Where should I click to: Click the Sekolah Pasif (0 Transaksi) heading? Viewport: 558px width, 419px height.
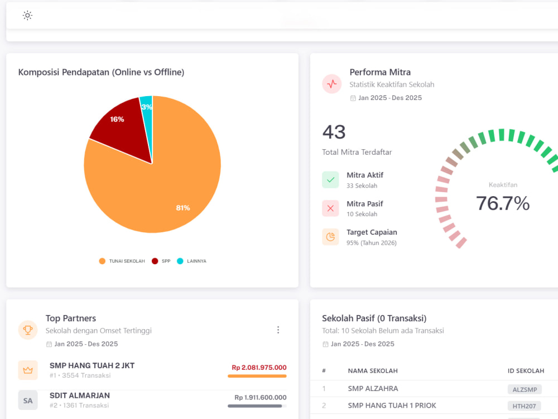(x=374, y=318)
